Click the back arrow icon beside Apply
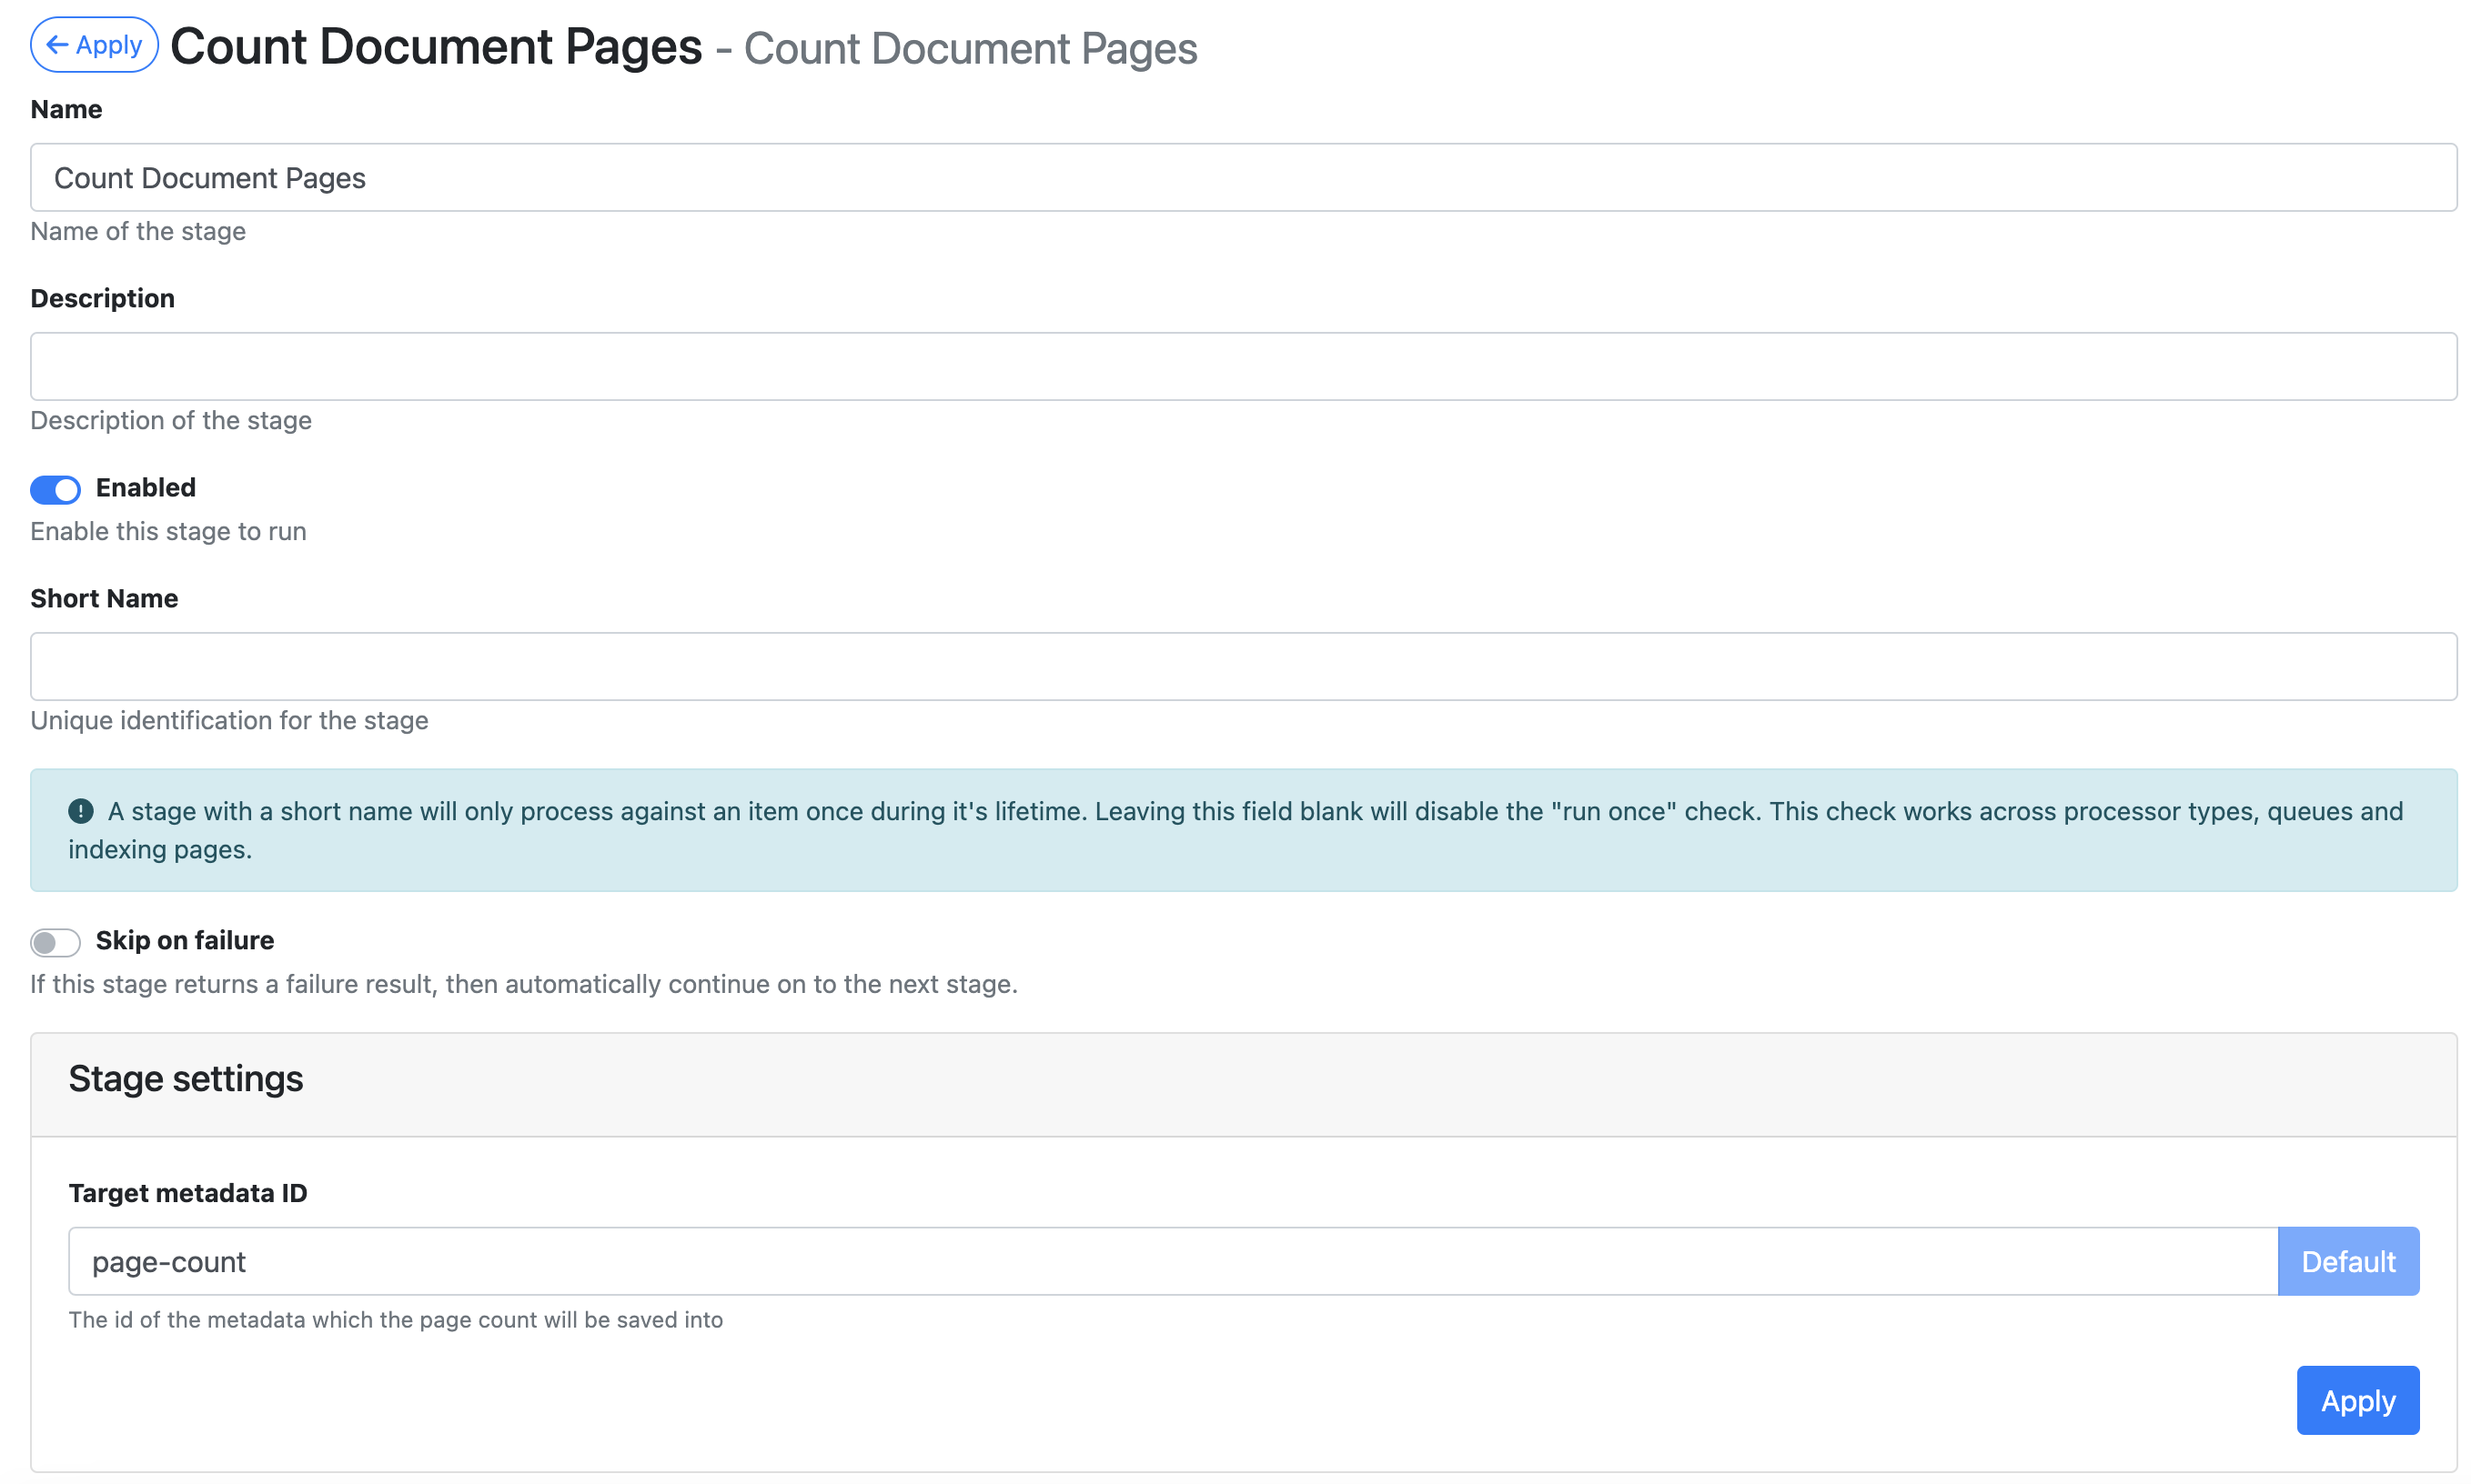This screenshot has width=2471, height=1484. [x=57, y=45]
